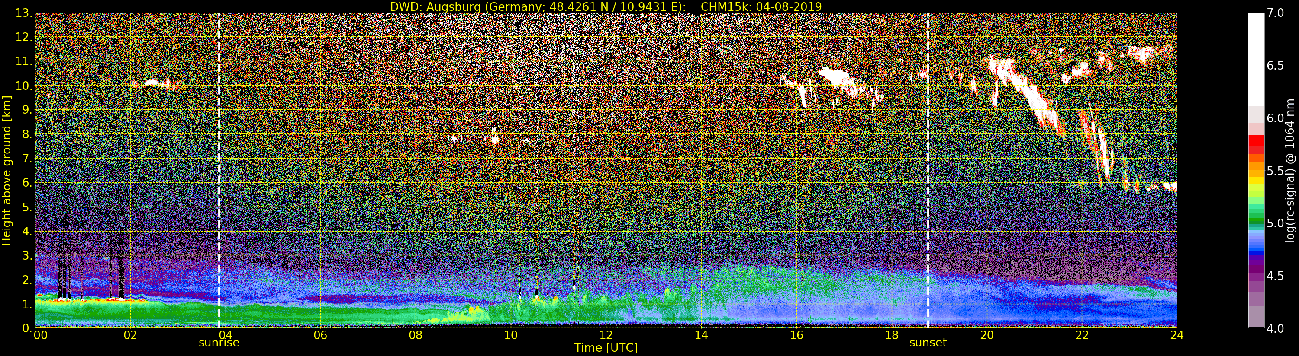Click the colorbar tick value 5.5

point(1275,171)
